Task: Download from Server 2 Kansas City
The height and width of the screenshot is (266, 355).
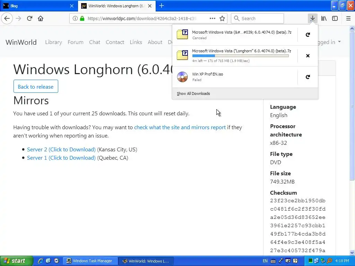Action: point(61,150)
